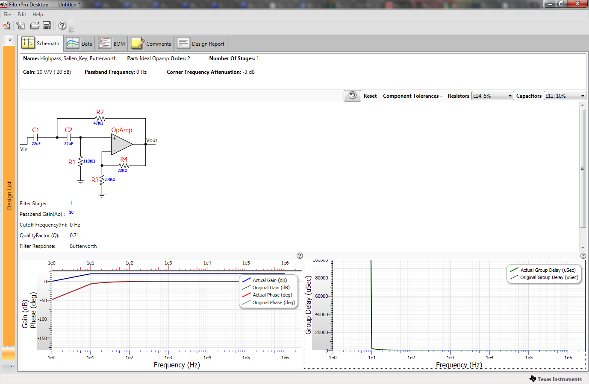Open help from the toolbar question mark

(x=62, y=26)
